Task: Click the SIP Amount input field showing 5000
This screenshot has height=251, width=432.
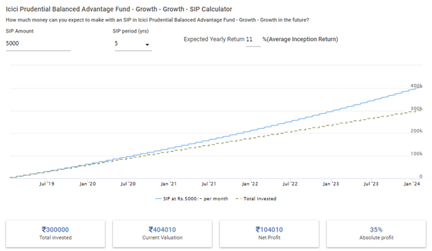Action: [x=38, y=44]
